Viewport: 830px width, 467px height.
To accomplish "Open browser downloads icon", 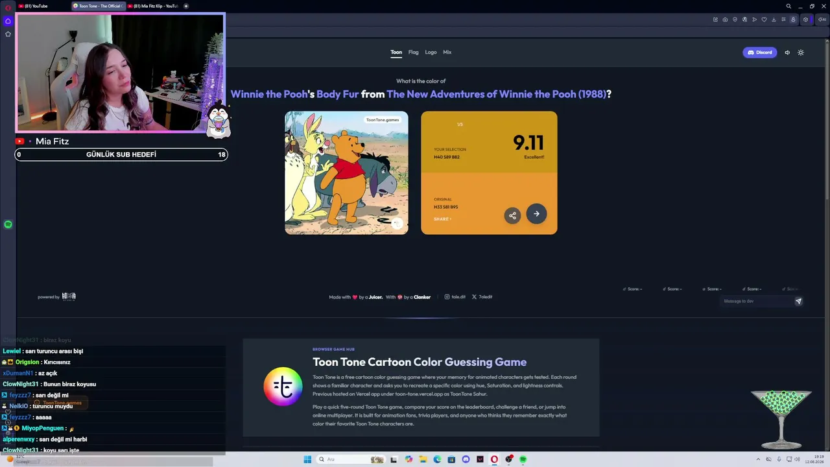I will (774, 19).
